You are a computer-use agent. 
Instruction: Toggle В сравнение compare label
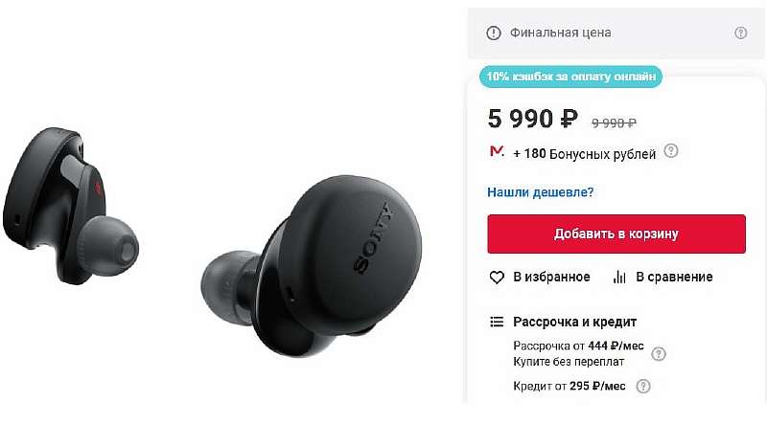(x=674, y=277)
